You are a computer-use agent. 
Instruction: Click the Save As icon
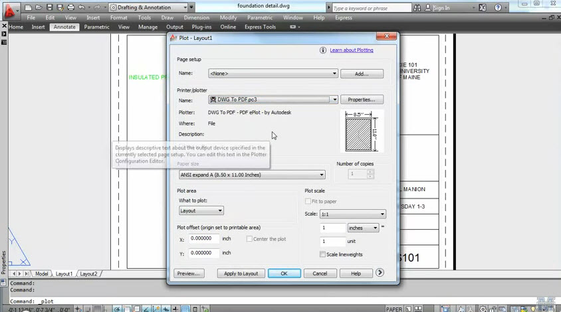[60, 7]
